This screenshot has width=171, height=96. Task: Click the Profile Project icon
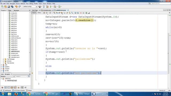[59, 7]
